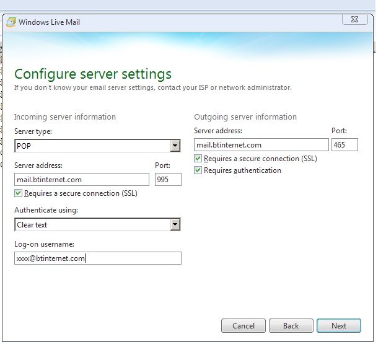Click the outgoing Server address field
The height and width of the screenshot is (352, 386).
click(x=261, y=145)
